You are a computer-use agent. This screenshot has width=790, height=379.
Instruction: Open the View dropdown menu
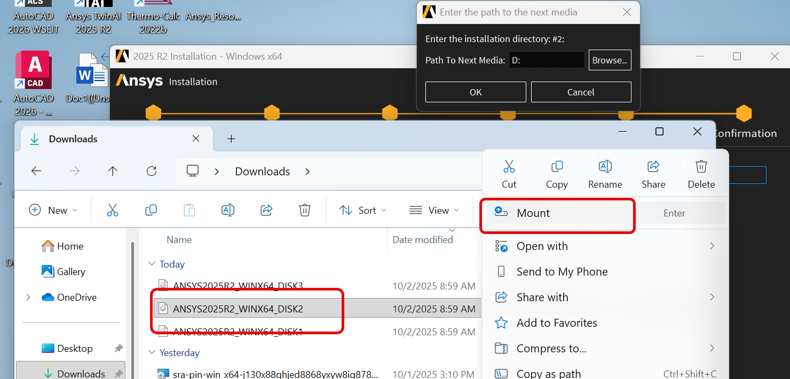(434, 210)
